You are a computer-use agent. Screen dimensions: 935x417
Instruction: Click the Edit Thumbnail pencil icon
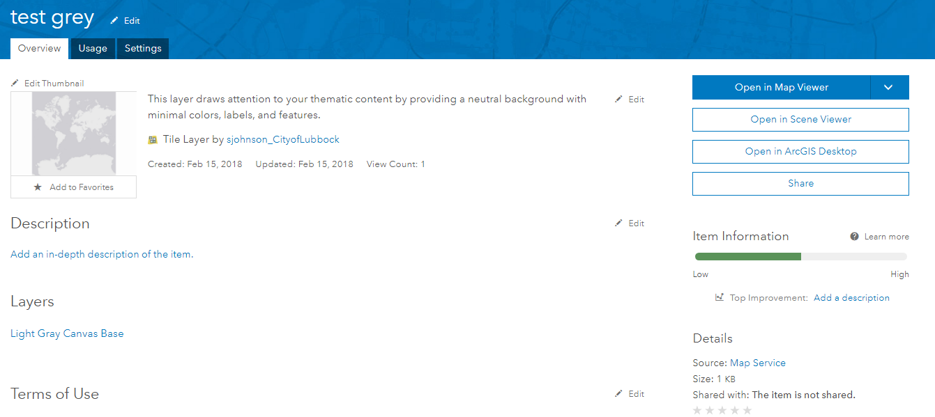(15, 83)
